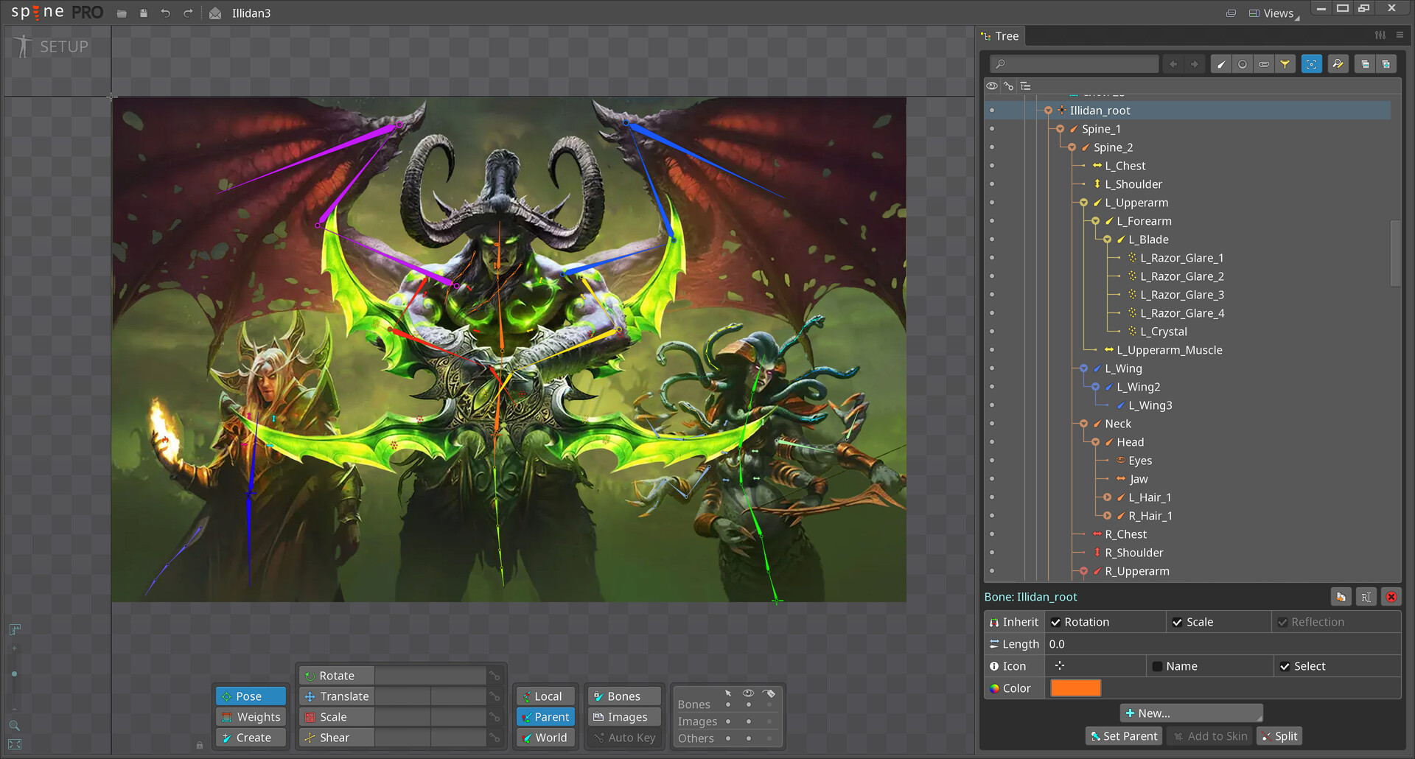Toggle the eye visibility column header

point(992,86)
